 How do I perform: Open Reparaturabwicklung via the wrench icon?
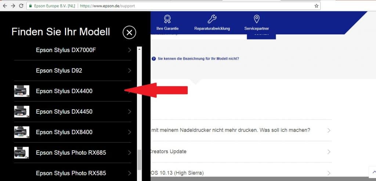tap(212, 19)
